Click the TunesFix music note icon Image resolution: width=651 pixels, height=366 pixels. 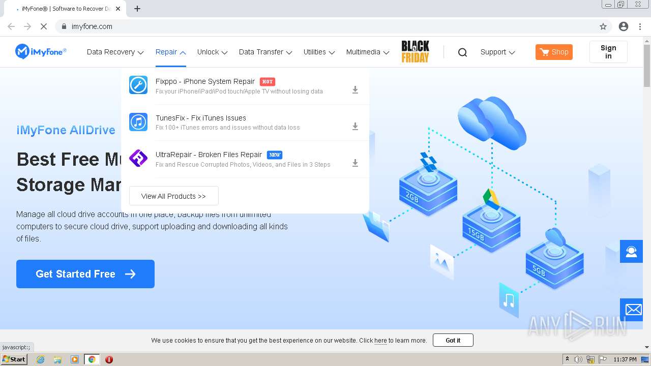click(138, 122)
